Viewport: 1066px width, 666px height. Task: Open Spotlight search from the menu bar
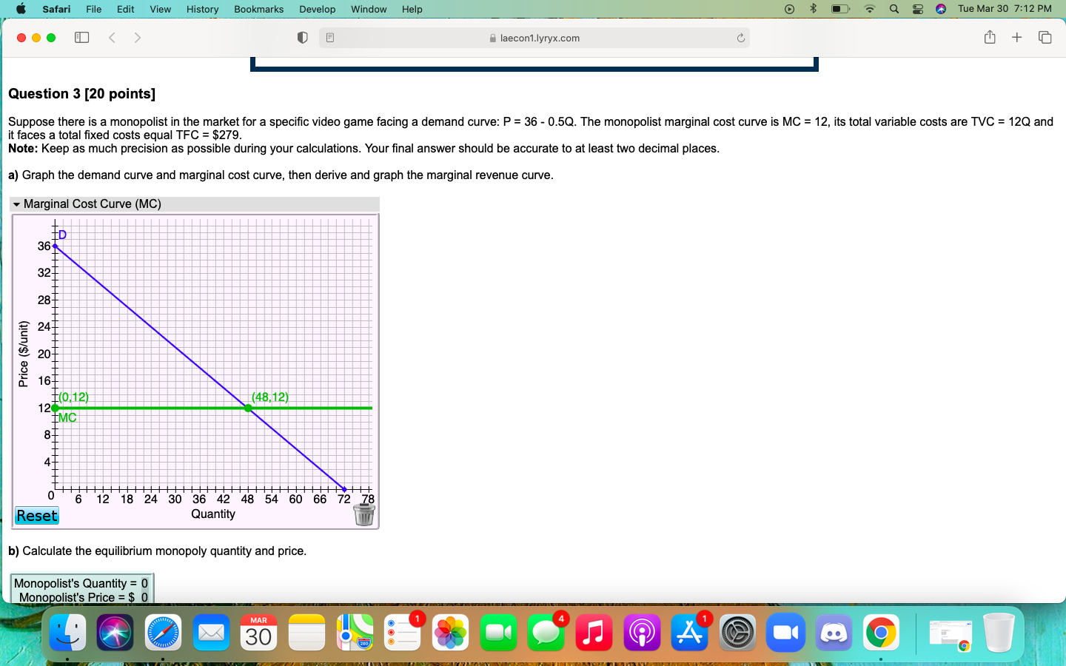892,9
